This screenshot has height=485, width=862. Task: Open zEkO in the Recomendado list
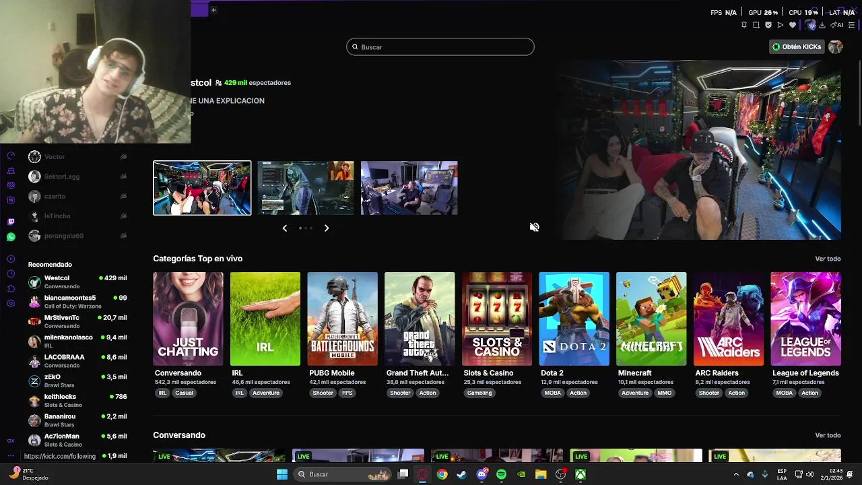pyautogui.click(x=77, y=381)
